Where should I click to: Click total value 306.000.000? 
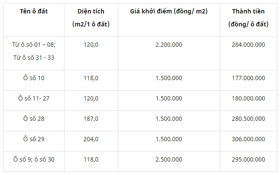tap(248, 139)
